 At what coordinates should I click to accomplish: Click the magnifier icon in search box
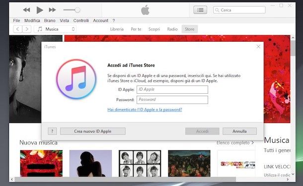point(217,10)
